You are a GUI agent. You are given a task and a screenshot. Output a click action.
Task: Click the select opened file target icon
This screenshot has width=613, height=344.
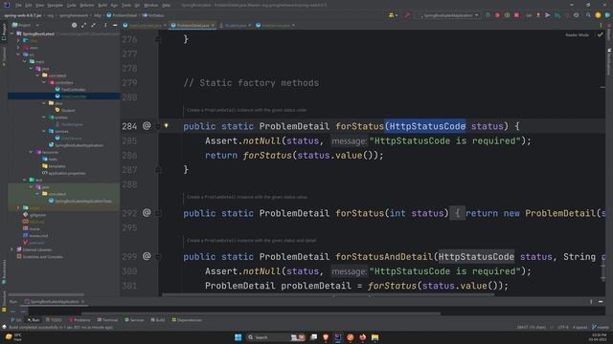click(x=75, y=26)
